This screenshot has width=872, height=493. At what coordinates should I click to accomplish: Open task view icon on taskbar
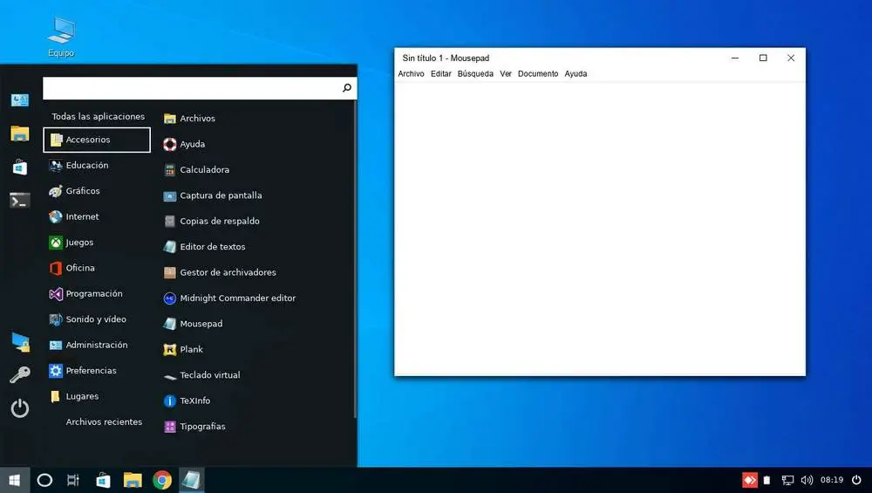pos(73,480)
